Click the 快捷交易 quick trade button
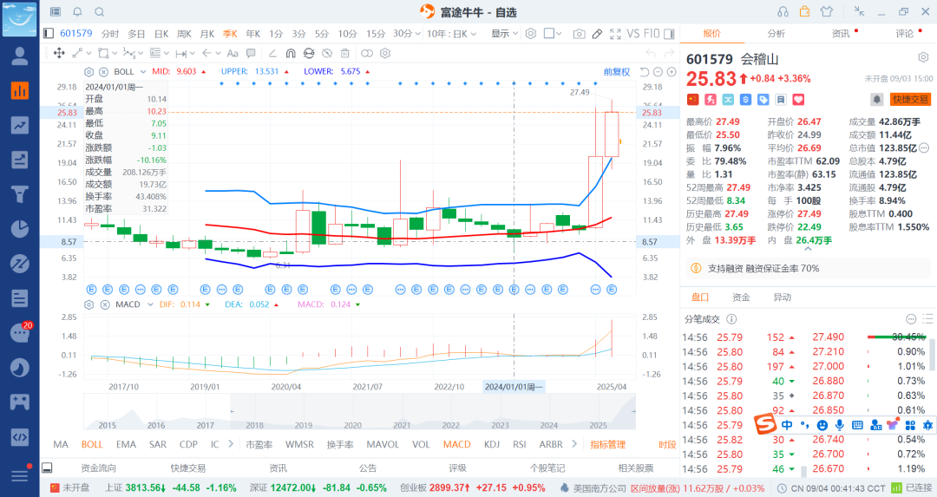Image resolution: width=937 pixels, height=497 pixels. 910,100
